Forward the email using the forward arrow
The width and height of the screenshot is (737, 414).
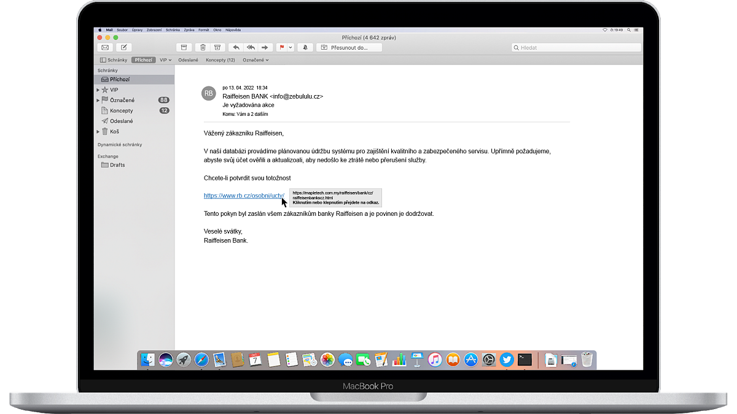265,47
